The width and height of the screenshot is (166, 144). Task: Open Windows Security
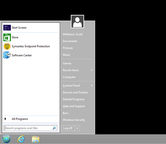pos(74,120)
